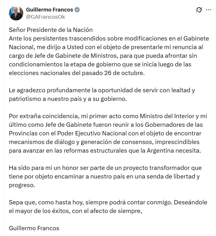Click the closing 'Guillermo Francos' signature
The width and height of the screenshot is (216, 236).
[34, 228]
